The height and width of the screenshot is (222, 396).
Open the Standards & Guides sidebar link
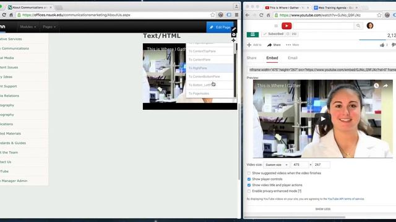pyautogui.click(x=13, y=143)
